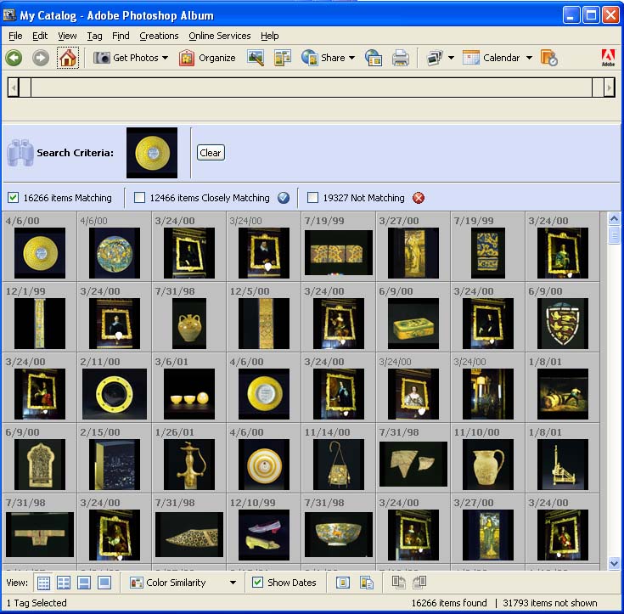Click the timeline bar at the top
This screenshot has height=614, width=624.
(311, 87)
